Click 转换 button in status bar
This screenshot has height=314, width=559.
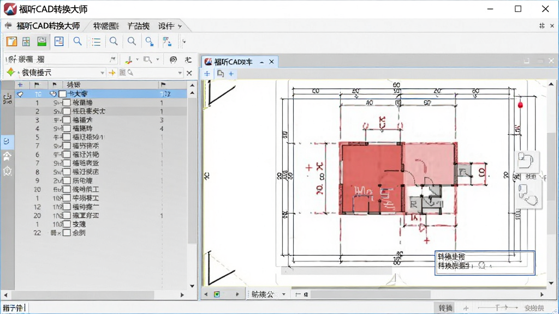click(445, 308)
